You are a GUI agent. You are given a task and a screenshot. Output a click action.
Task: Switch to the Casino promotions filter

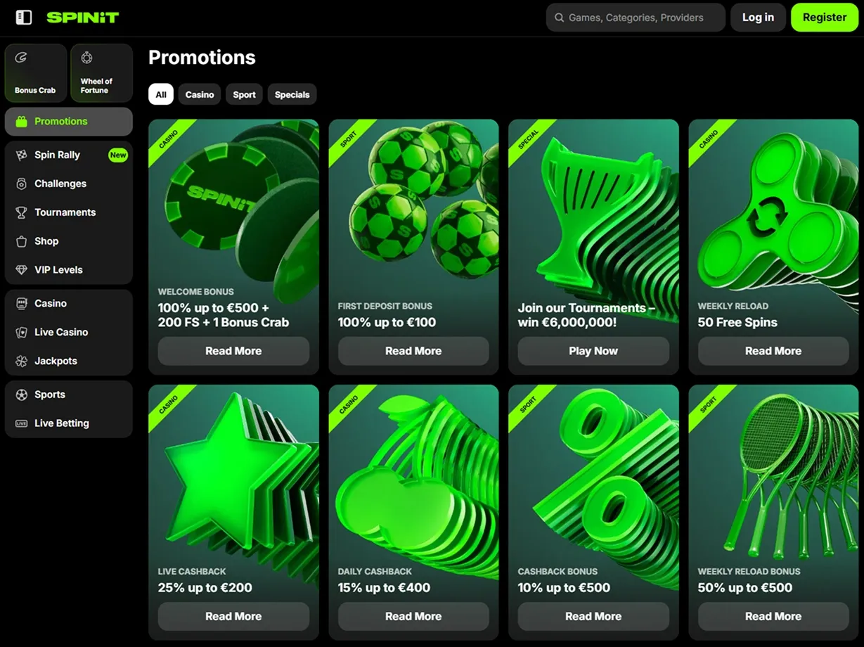(x=200, y=94)
